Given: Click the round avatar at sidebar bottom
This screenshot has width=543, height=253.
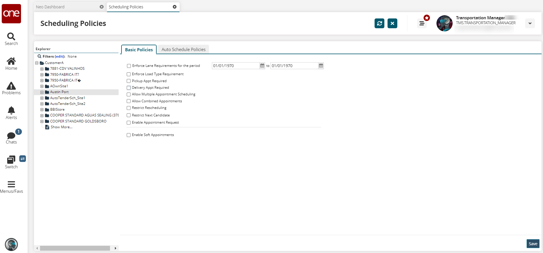Looking at the screenshot, I should 12,245.
